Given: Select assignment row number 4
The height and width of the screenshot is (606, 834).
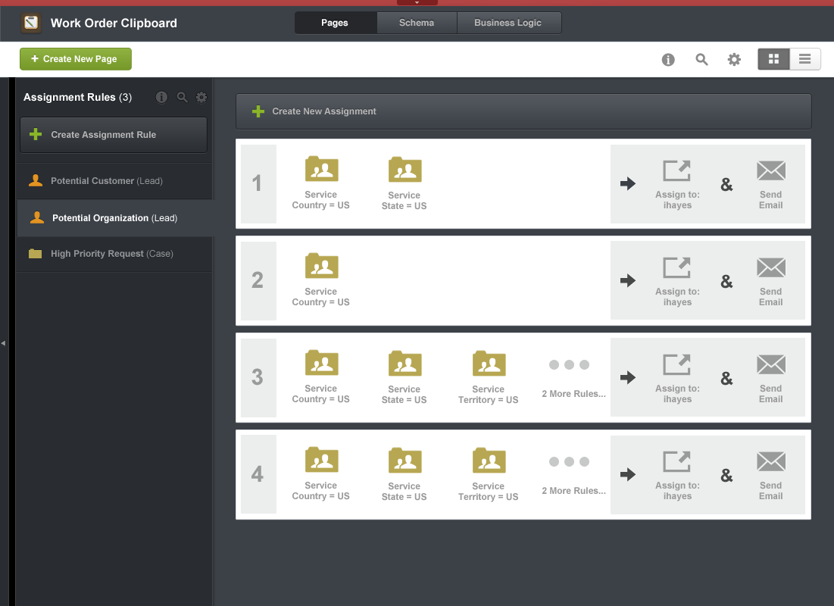Looking at the screenshot, I should 258,475.
